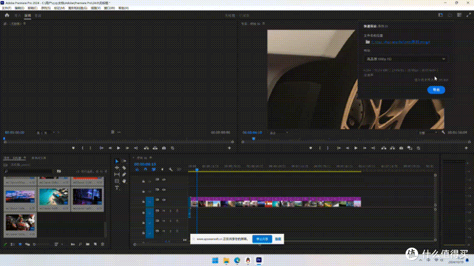
Task: Open the export preset dropdown
Action: click(x=406, y=59)
